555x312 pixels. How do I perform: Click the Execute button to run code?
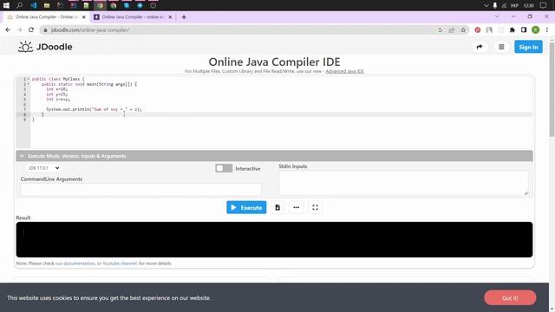[x=246, y=208]
